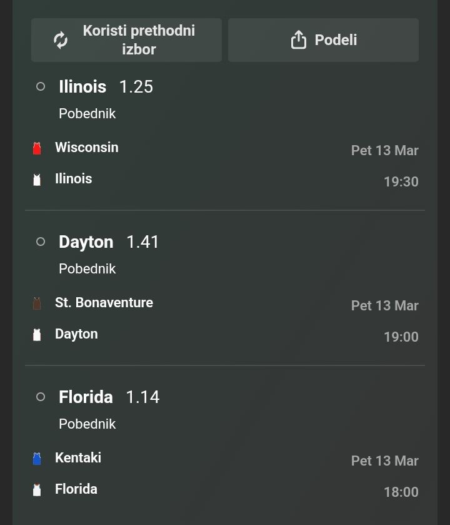Click the white jersey icon beside Ilinois

pyautogui.click(x=37, y=180)
